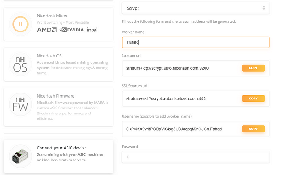Screen dimensions: 287x175
Task: Click the ASIC miner device image
Action: (20, 156)
